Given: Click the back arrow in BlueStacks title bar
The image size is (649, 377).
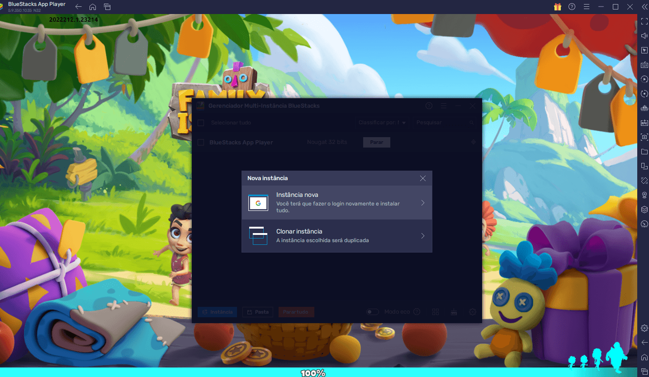Looking at the screenshot, I should click(78, 7).
